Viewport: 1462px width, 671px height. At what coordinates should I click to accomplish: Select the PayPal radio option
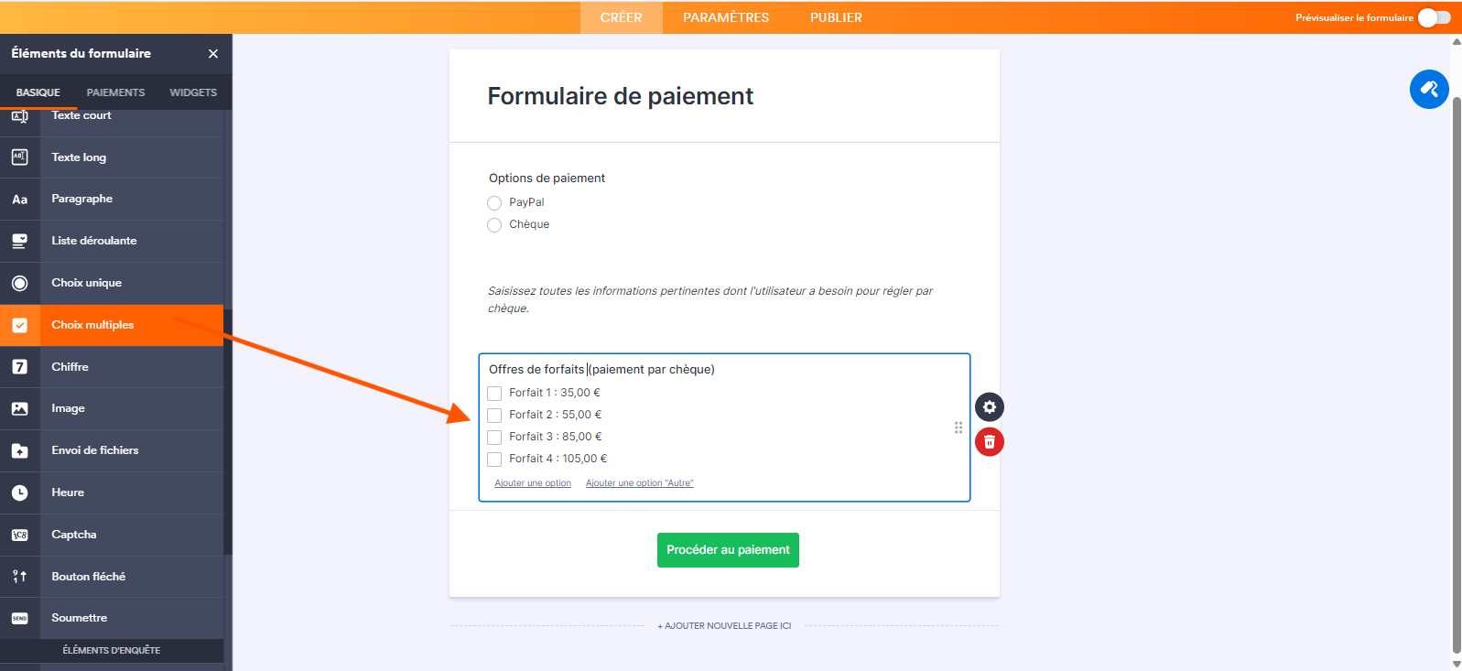coord(494,203)
